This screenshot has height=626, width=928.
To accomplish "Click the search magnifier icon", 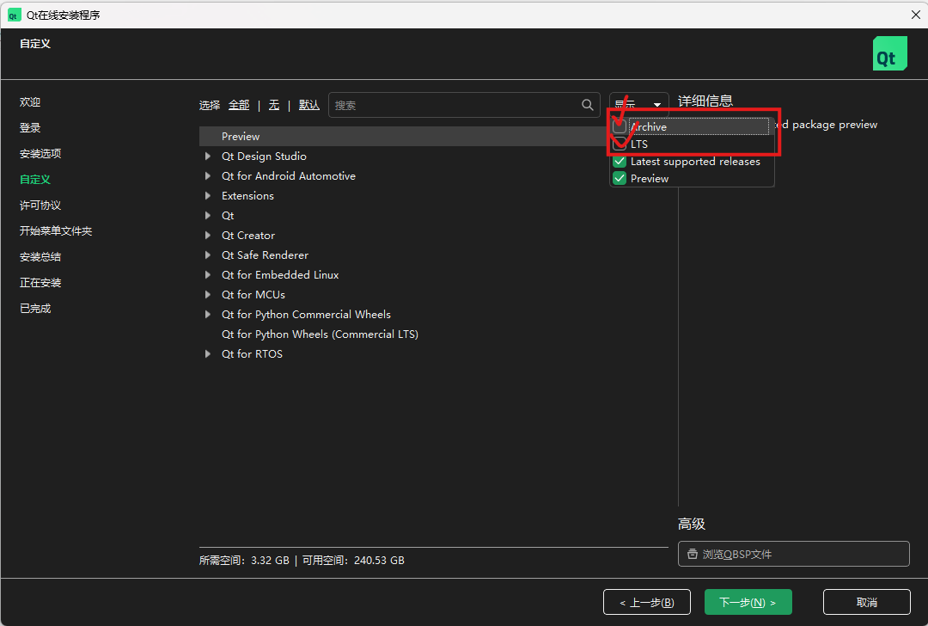I will [x=587, y=105].
